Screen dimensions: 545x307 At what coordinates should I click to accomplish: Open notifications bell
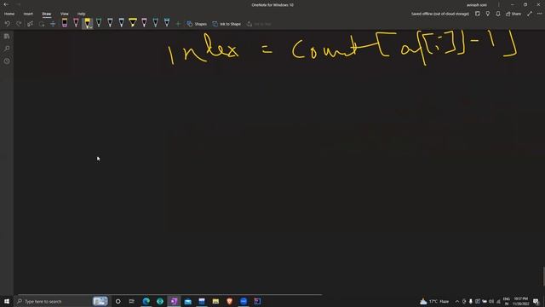498,14
